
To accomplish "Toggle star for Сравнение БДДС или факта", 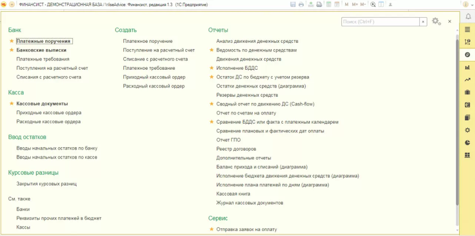I will click(212, 122).
